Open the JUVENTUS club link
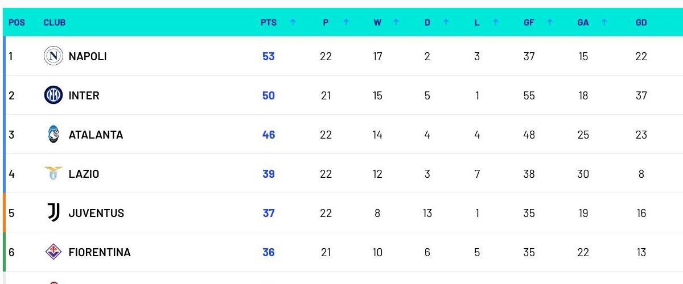Screen dimensions: 683x284 (x=96, y=213)
